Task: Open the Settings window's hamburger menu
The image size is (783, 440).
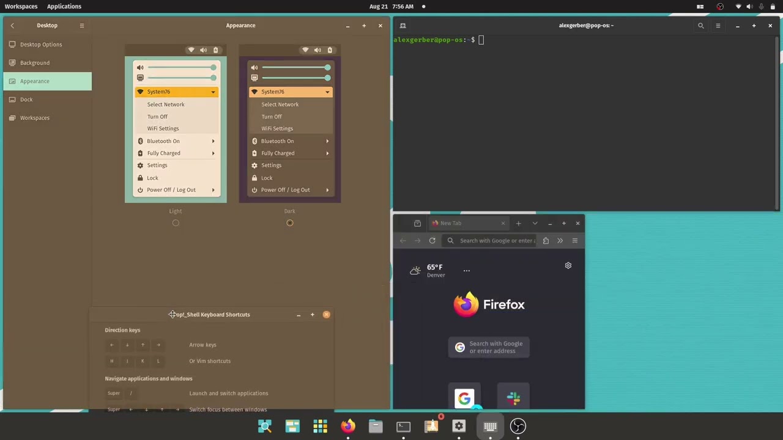Action: pos(81,25)
